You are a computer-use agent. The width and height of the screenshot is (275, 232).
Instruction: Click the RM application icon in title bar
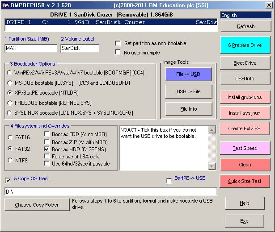(5, 5)
